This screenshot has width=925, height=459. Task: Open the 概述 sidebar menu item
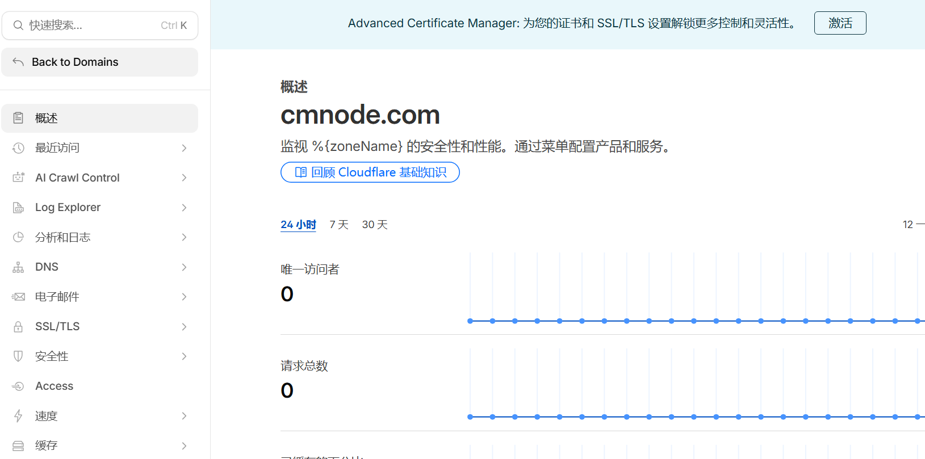[x=99, y=118]
